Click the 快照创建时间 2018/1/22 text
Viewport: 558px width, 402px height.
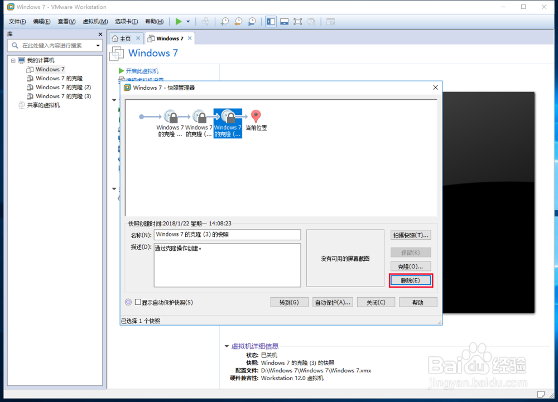(180, 223)
